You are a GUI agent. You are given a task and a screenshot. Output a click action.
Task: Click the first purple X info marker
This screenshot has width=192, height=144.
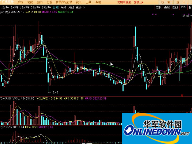tap(153, 14)
